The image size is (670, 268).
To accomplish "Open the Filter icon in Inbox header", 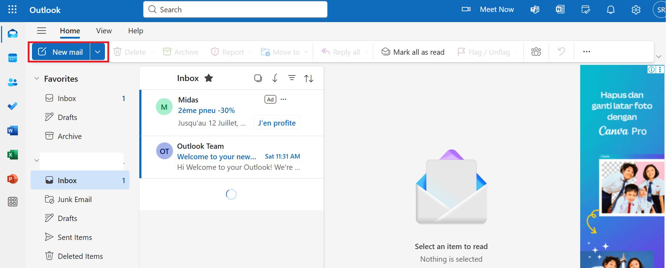I will pos(292,78).
